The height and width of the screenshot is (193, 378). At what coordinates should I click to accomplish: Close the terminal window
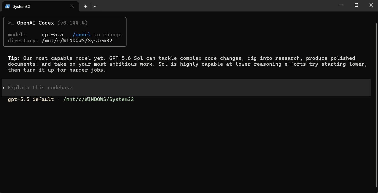click(371, 5)
